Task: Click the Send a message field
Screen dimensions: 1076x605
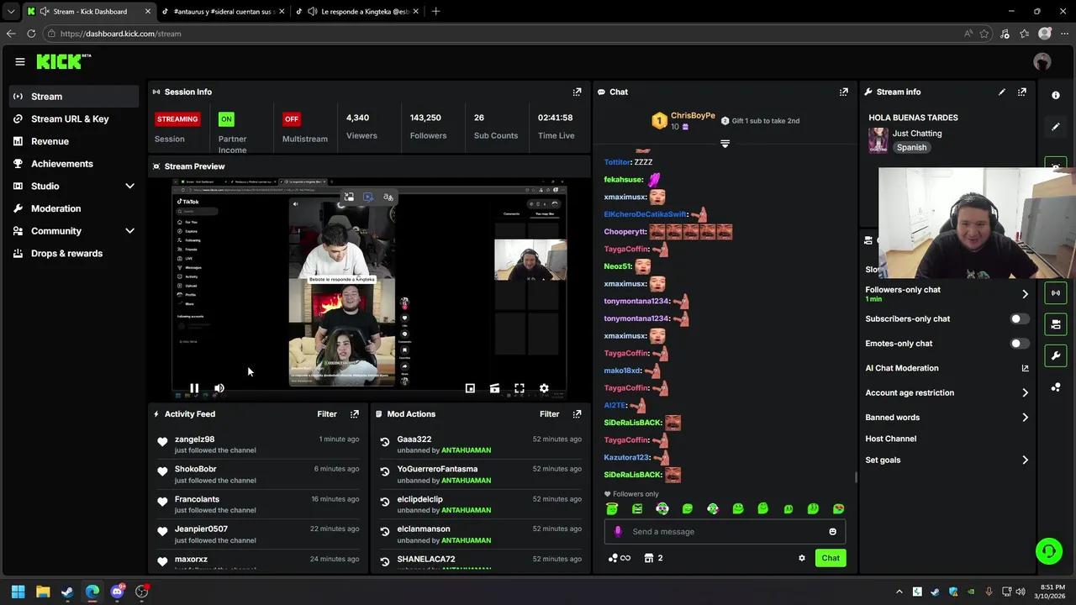Action: 725,531
